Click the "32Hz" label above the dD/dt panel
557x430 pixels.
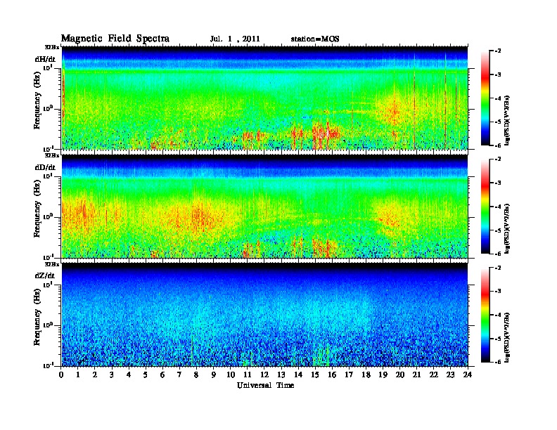pyautogui.click(x=51, y=155)
